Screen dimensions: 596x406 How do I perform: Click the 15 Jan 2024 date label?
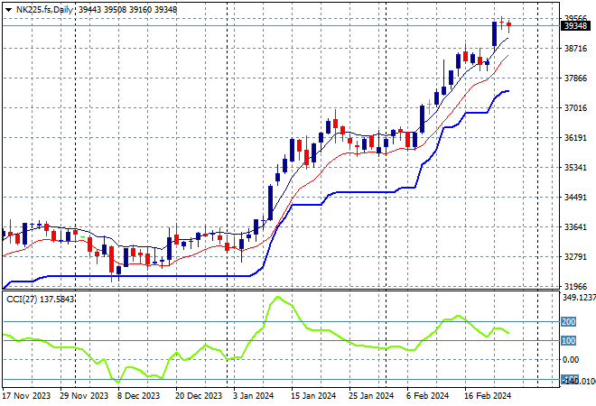click(313, 396)
